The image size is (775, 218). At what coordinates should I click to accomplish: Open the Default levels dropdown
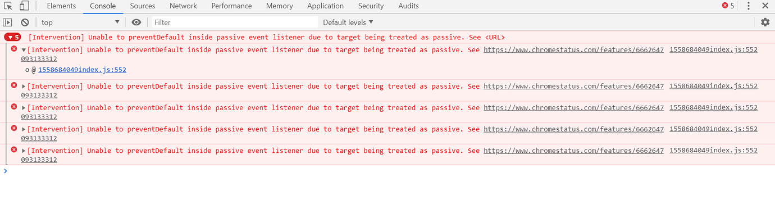click(348, 22)
